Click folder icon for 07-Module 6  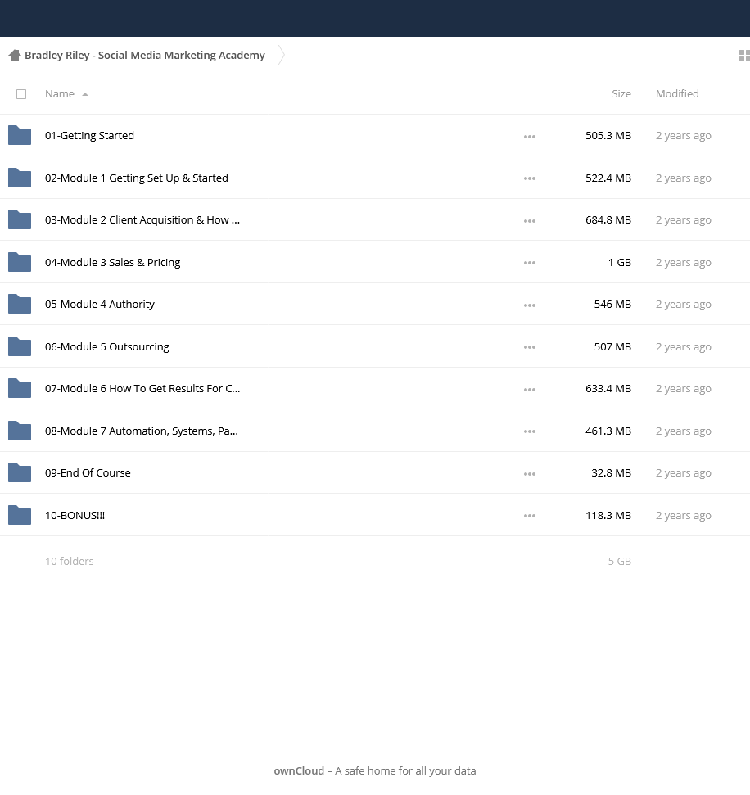tap(20, 388)
